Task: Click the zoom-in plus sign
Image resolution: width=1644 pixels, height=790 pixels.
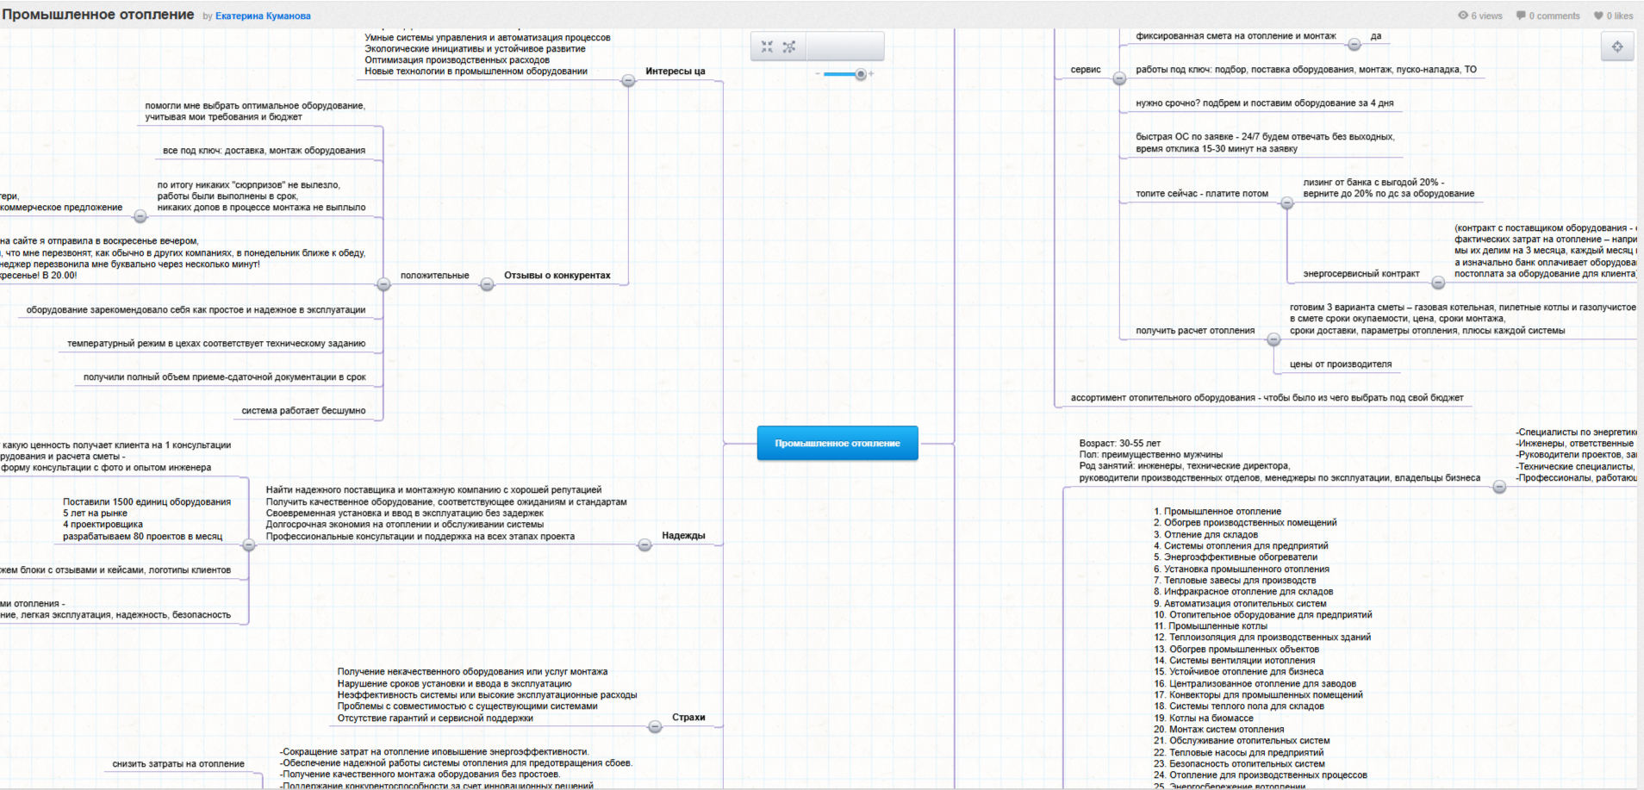Action: pyautogui.click(x=871, y=74)
